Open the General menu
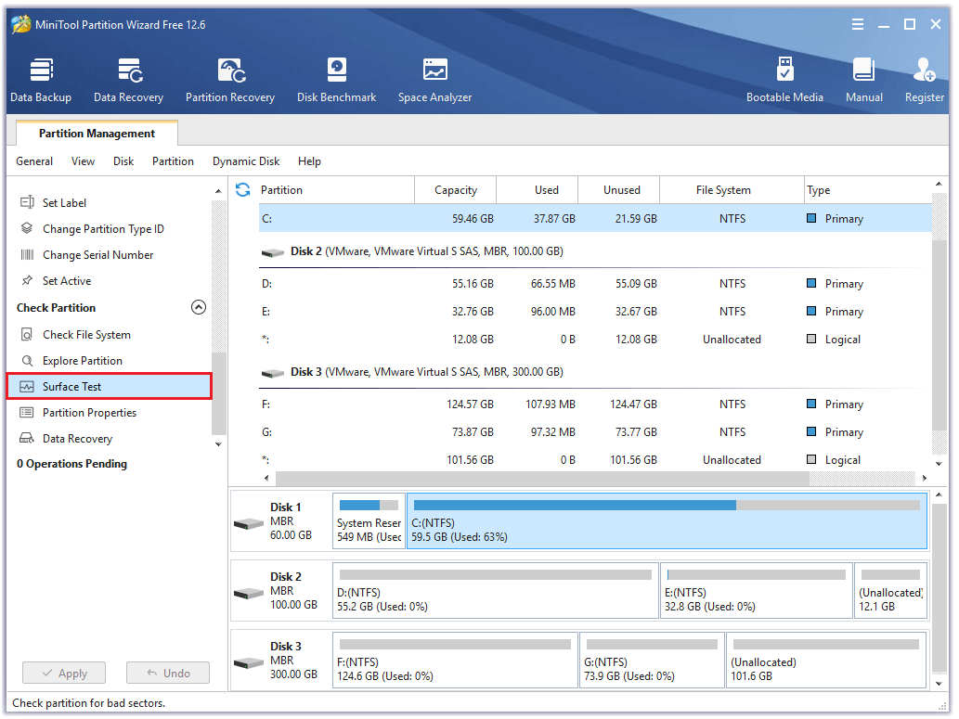 pos(34,161)
